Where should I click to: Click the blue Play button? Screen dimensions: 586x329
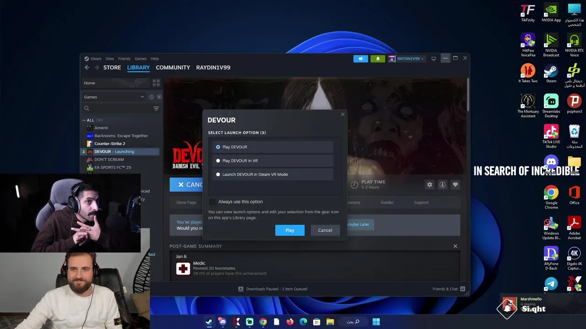pos(290,230)
